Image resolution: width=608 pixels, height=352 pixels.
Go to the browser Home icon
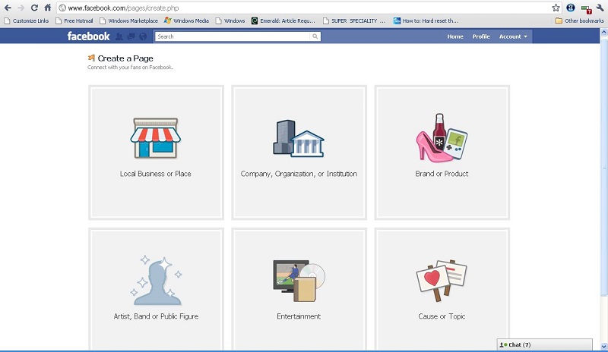48,8
